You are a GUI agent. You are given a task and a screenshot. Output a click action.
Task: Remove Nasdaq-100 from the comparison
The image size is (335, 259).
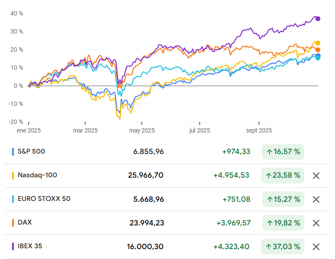[316, 176]
